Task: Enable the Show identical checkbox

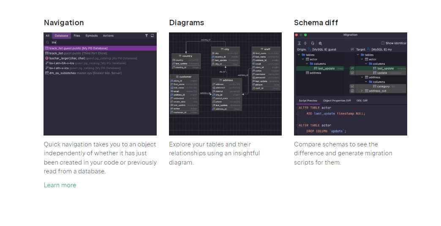Action: tap(383, 43)
